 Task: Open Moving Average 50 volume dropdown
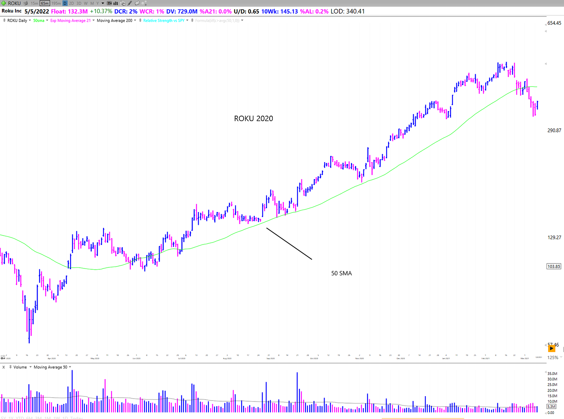[70, 367]
